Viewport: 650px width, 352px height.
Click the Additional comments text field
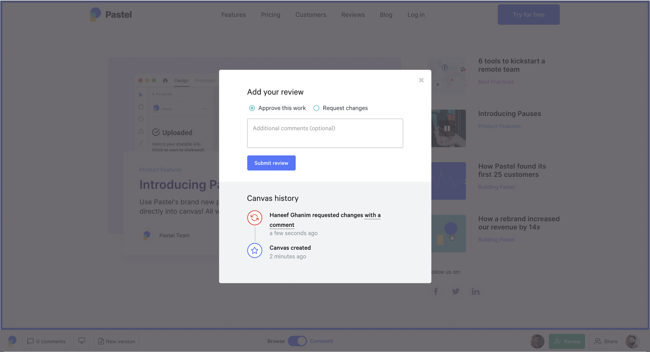point(325,133)
